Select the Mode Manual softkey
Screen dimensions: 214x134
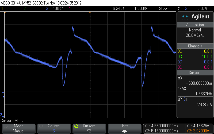(x=18, y=128)
